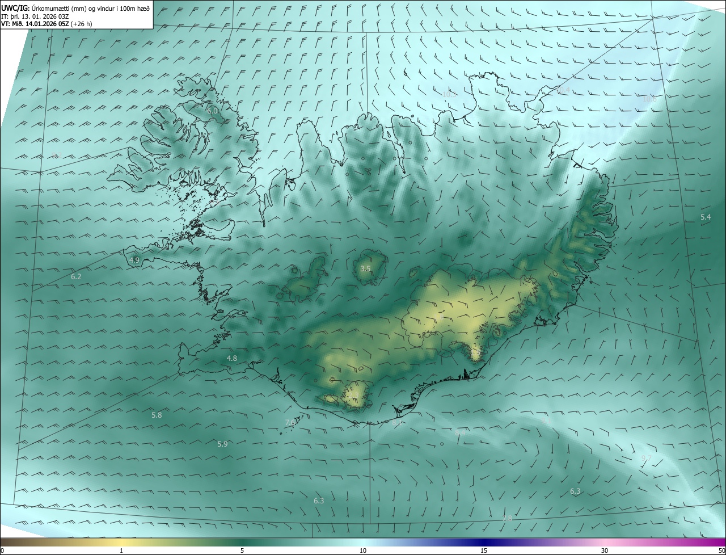This screenshot has height=555, width=726.
Task: Click the 5.4 value off the east coast
Action: click(706, 217)
